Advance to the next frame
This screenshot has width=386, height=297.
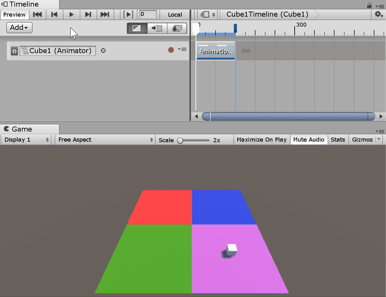coord(88,14)
